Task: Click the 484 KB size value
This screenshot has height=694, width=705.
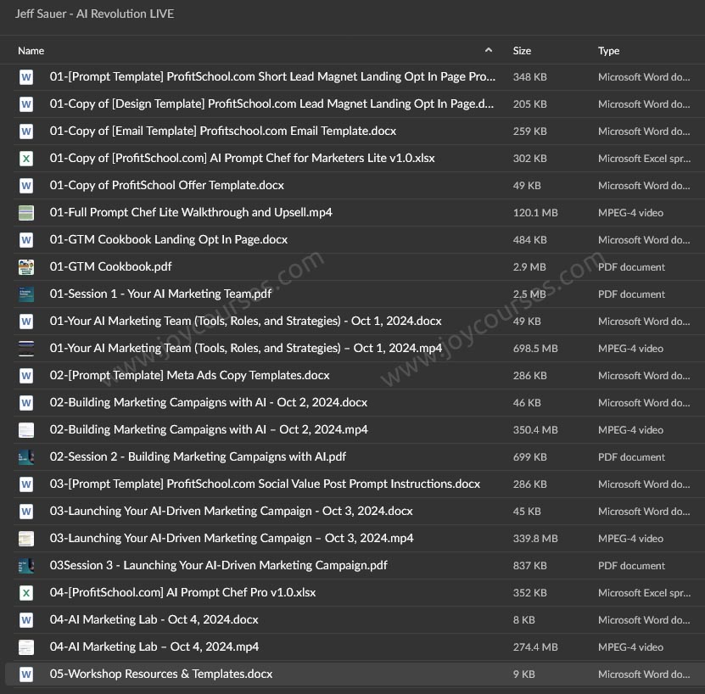Action: [530, 240]
